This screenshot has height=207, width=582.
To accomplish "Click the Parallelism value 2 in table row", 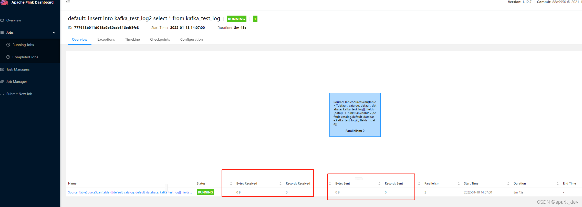I will 425,192.
